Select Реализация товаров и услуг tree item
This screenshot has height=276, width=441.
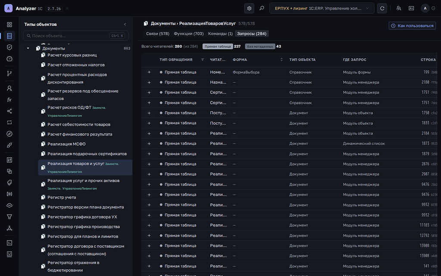click(x=85, y=168)
